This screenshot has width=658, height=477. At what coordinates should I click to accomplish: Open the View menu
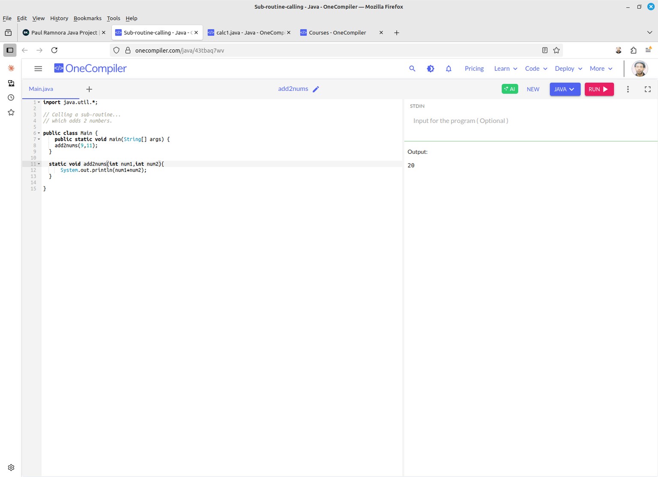[39, 18]
